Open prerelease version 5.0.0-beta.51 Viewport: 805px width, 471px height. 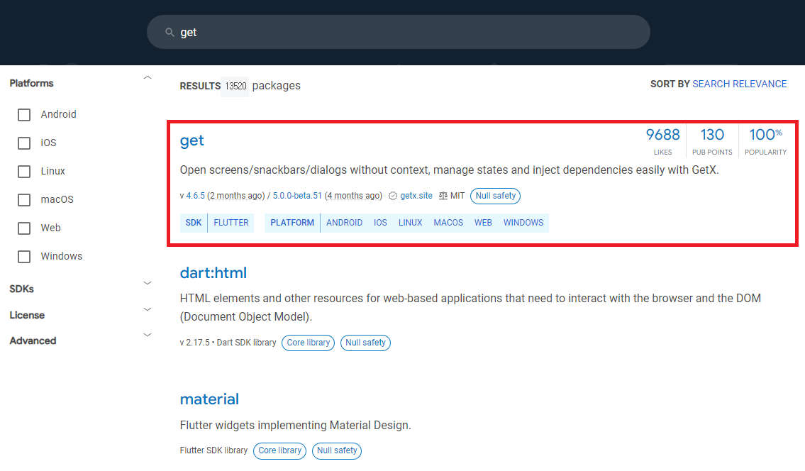click(x=297, y=196)
